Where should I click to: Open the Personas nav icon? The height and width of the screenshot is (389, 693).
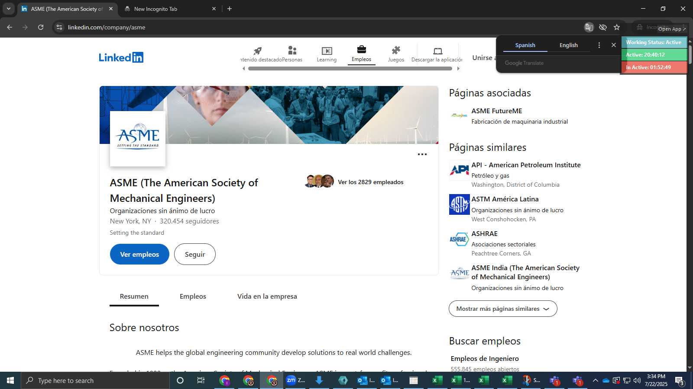[292, 54]
